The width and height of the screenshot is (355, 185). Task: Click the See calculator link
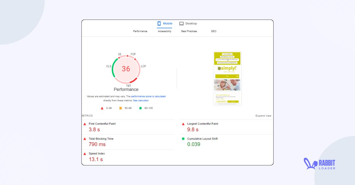141,100
